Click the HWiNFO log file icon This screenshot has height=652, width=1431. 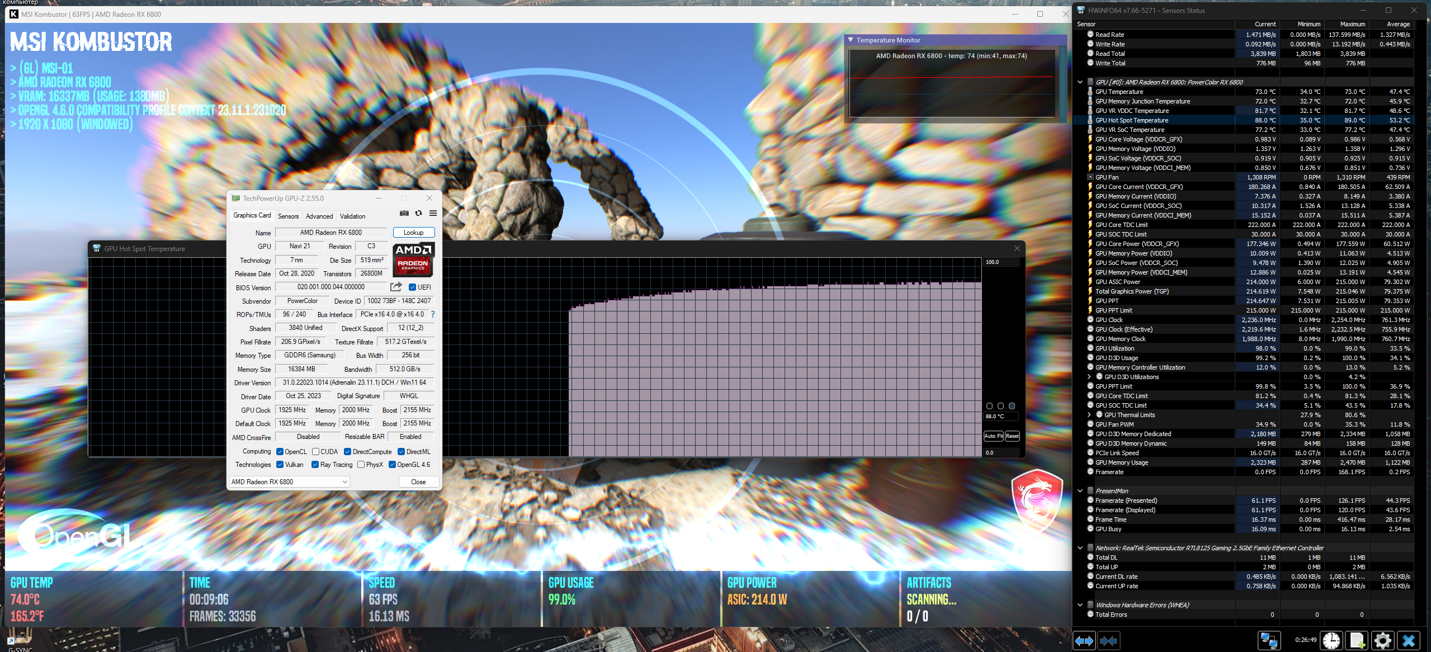1357,640
